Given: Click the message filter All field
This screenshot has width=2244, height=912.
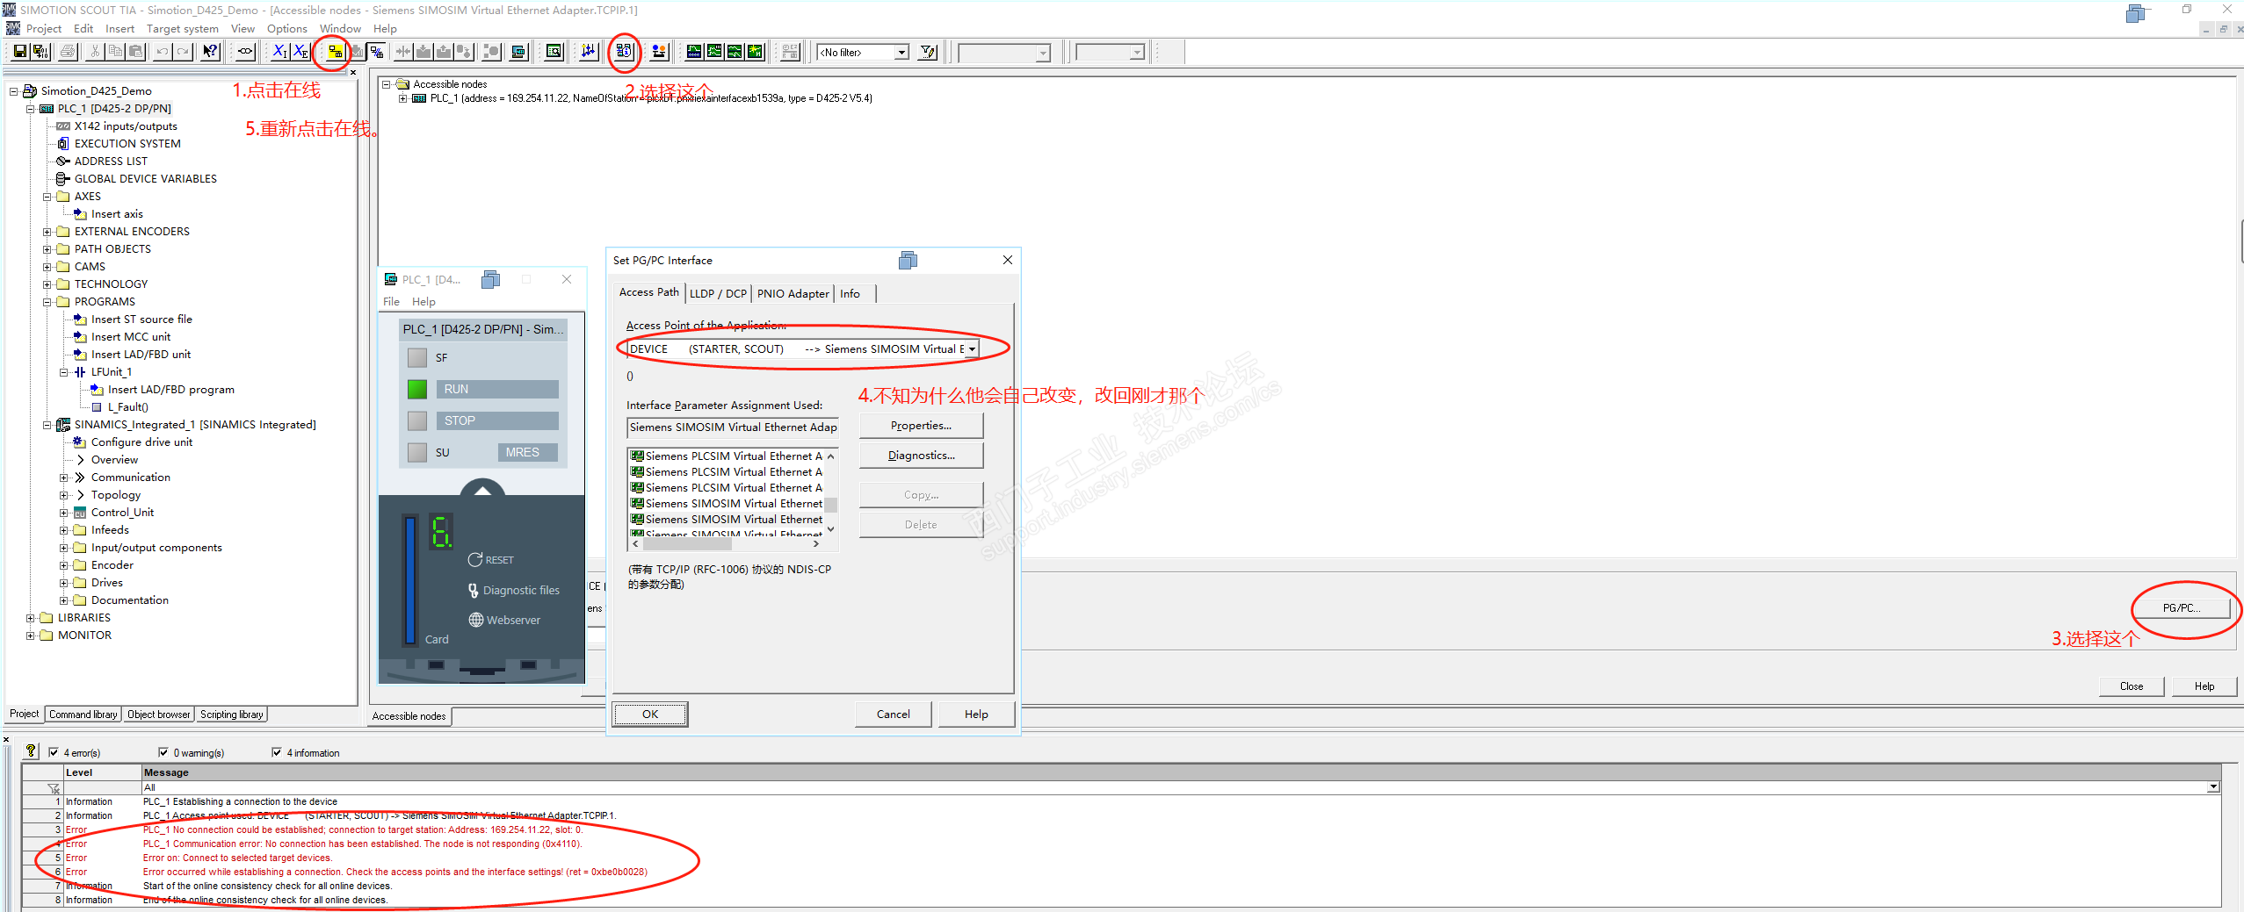Looking at the screenshot, I should click(x=1181, y=787).
